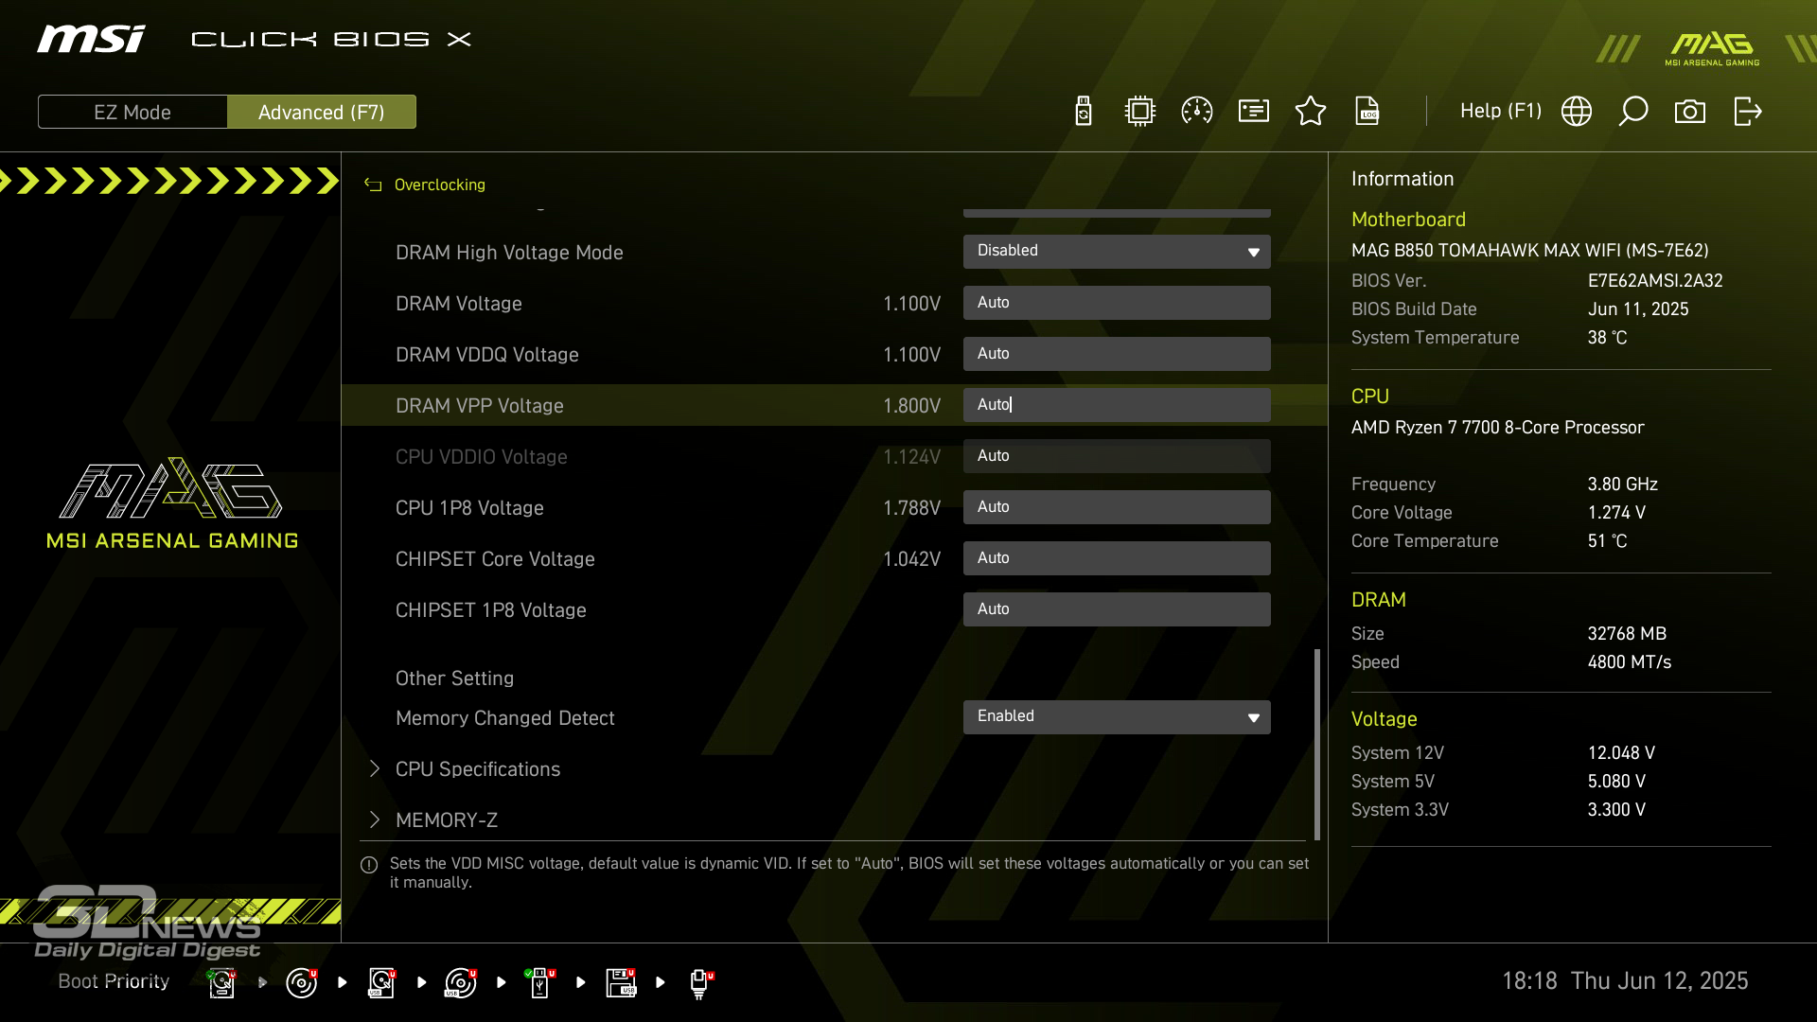The height and width of the screenshot is (1022, 1817).
Task: Open search with the magnifier icon
Action: [x=1633, y=112]
